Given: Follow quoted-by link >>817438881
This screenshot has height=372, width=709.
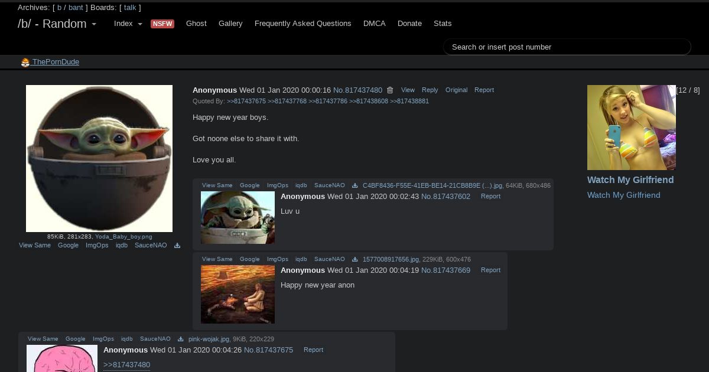Looking at the screenshot, I should 409,102.
